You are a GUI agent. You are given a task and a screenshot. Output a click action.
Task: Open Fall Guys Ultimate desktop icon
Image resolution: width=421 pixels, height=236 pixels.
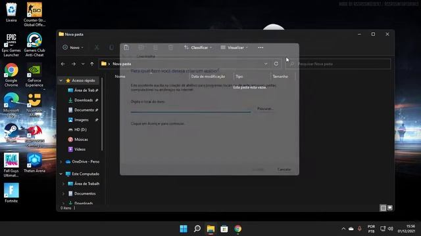pos(11,165)
